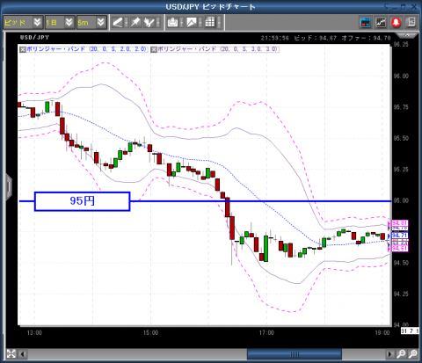Click the 15:00 time axis label
The height and width of the screenshot is (363, 422).
[x=150, y=333]
